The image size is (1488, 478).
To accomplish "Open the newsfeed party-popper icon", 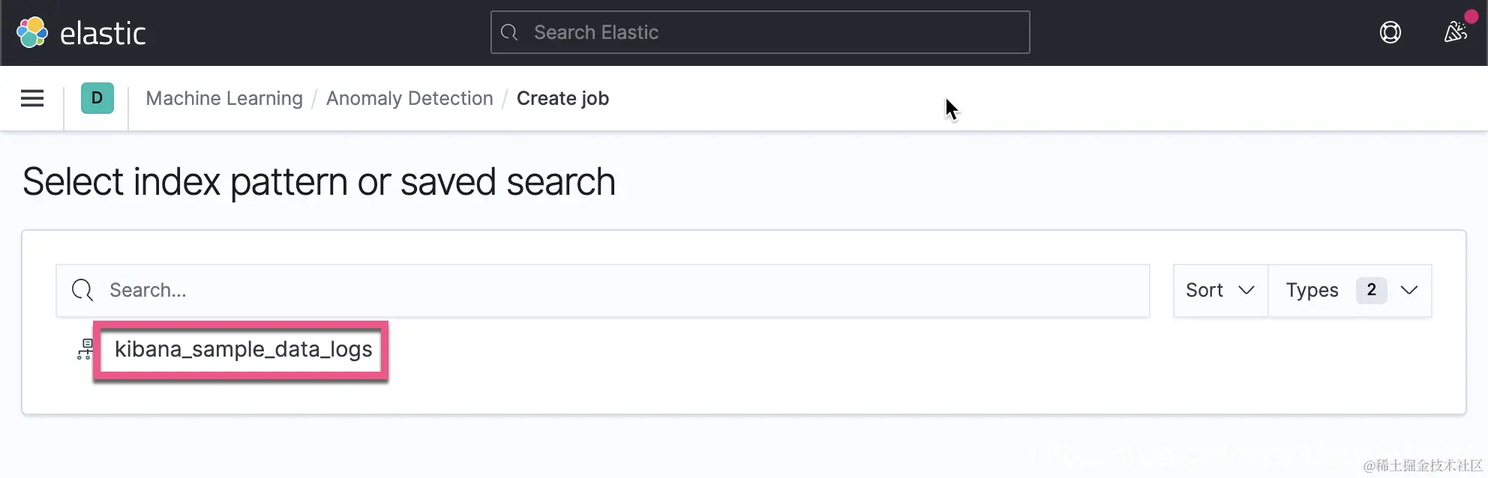I will click(x=1455, y=32).
